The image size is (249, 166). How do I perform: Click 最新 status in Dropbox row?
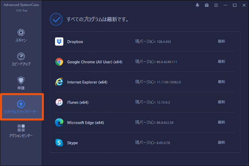pos(221,41)
